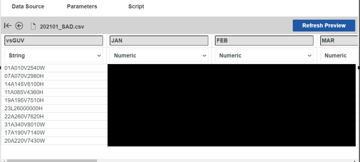Click the file icon beside 202101_SAD.csv
This screenshot has height=162, width=360.
(33, 27)
